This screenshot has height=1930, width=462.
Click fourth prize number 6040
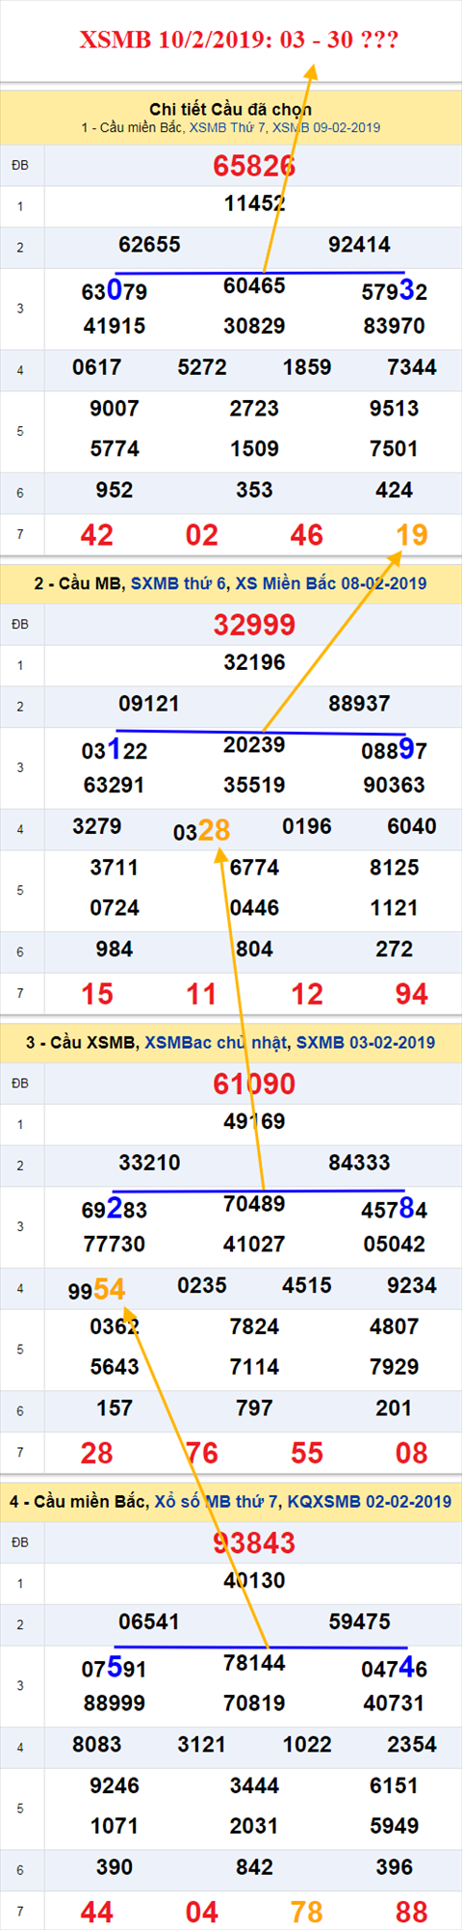click(412, 826)
